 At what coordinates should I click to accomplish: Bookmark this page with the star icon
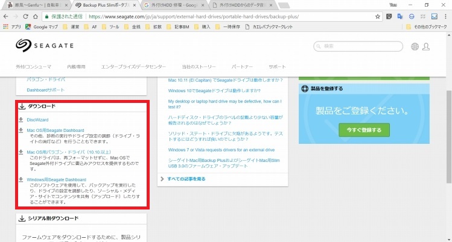click(x=377, y=16)
